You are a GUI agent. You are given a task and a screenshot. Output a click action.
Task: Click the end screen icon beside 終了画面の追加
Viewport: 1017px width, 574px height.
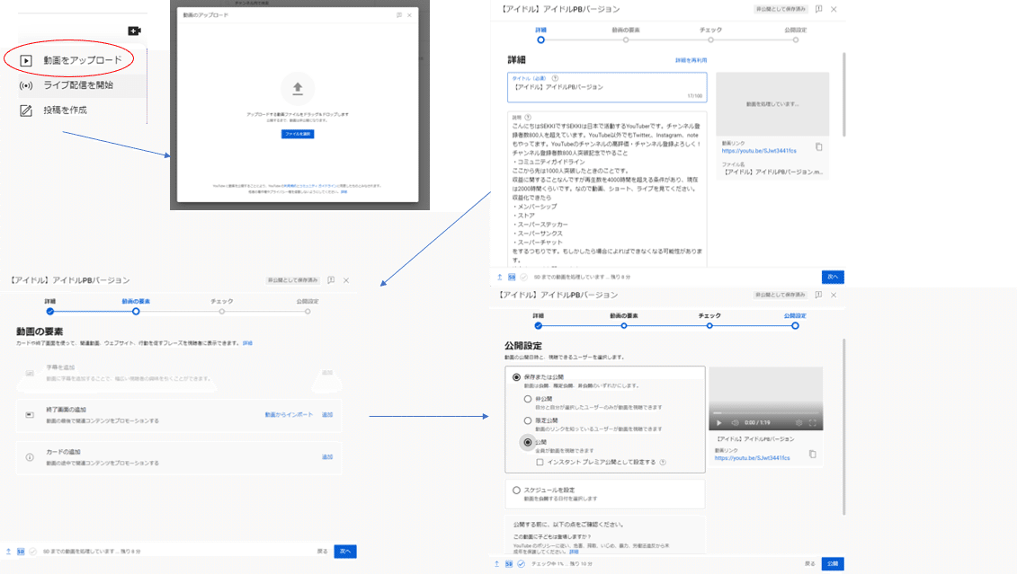pos(30,415)
